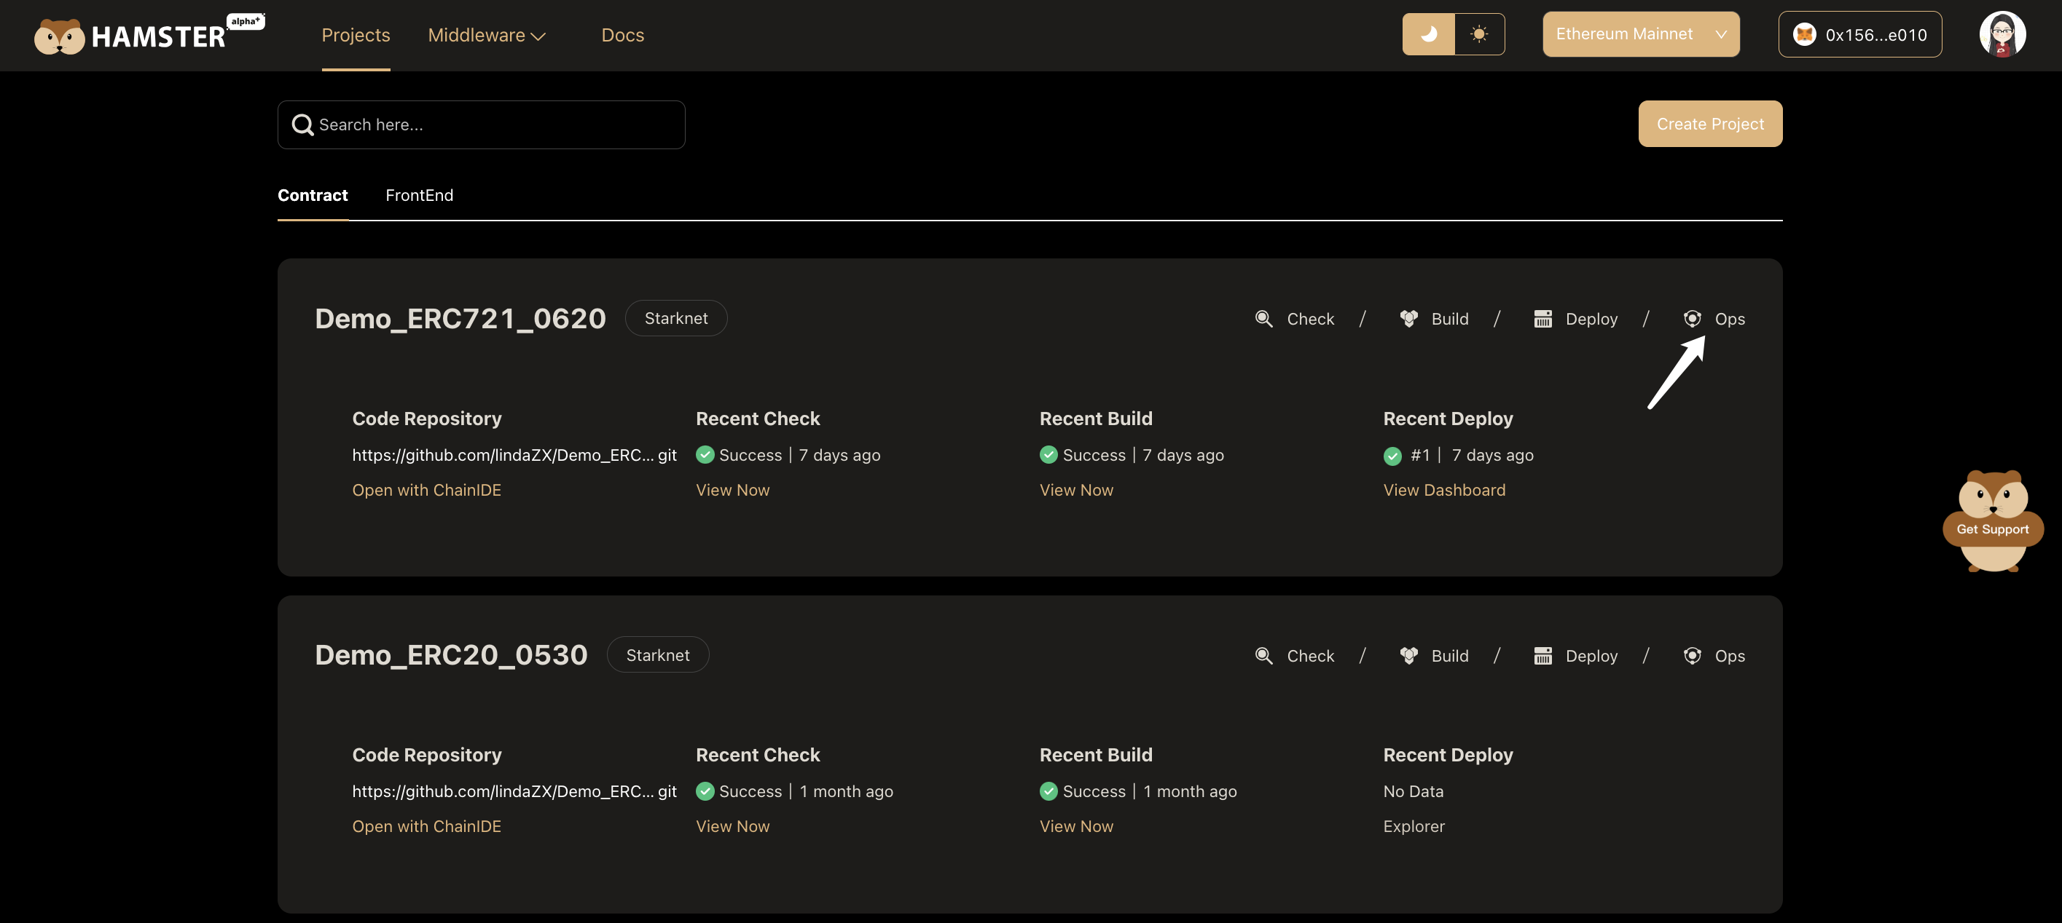This screenshot has height=923, width=2062.
Task: Click the Get Support hamster widget
Action: coord(1992,520)
